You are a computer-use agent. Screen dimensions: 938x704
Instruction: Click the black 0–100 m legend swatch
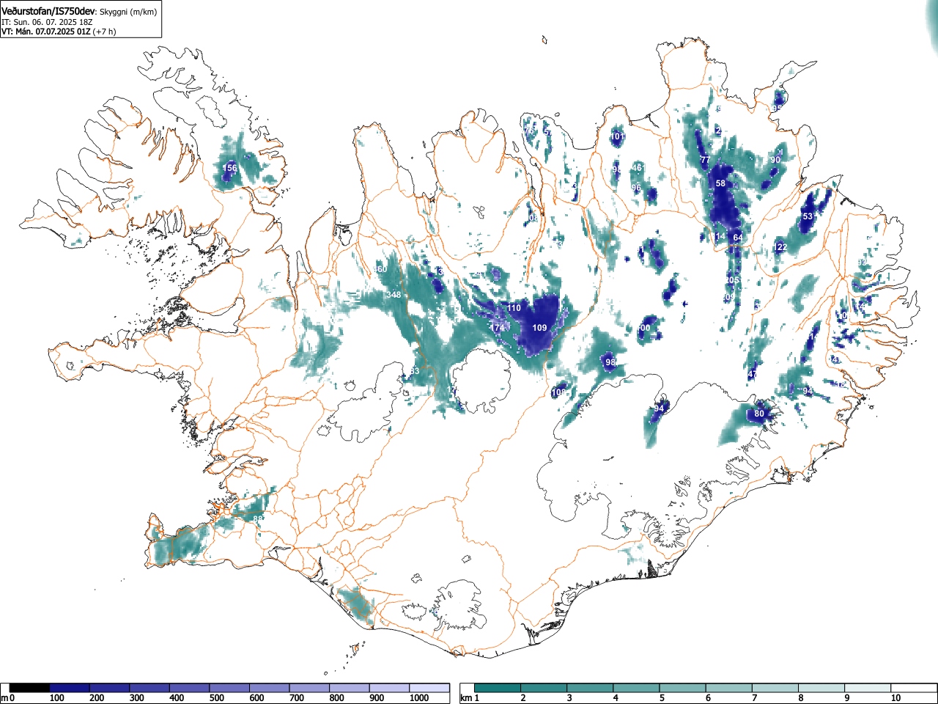(x=30, y=688)
